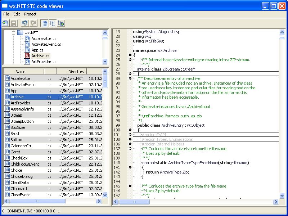This screenshot has width=288, height=216.
Task: Click the file list horizontal scrollbar thumb
Action: (37, 201)
